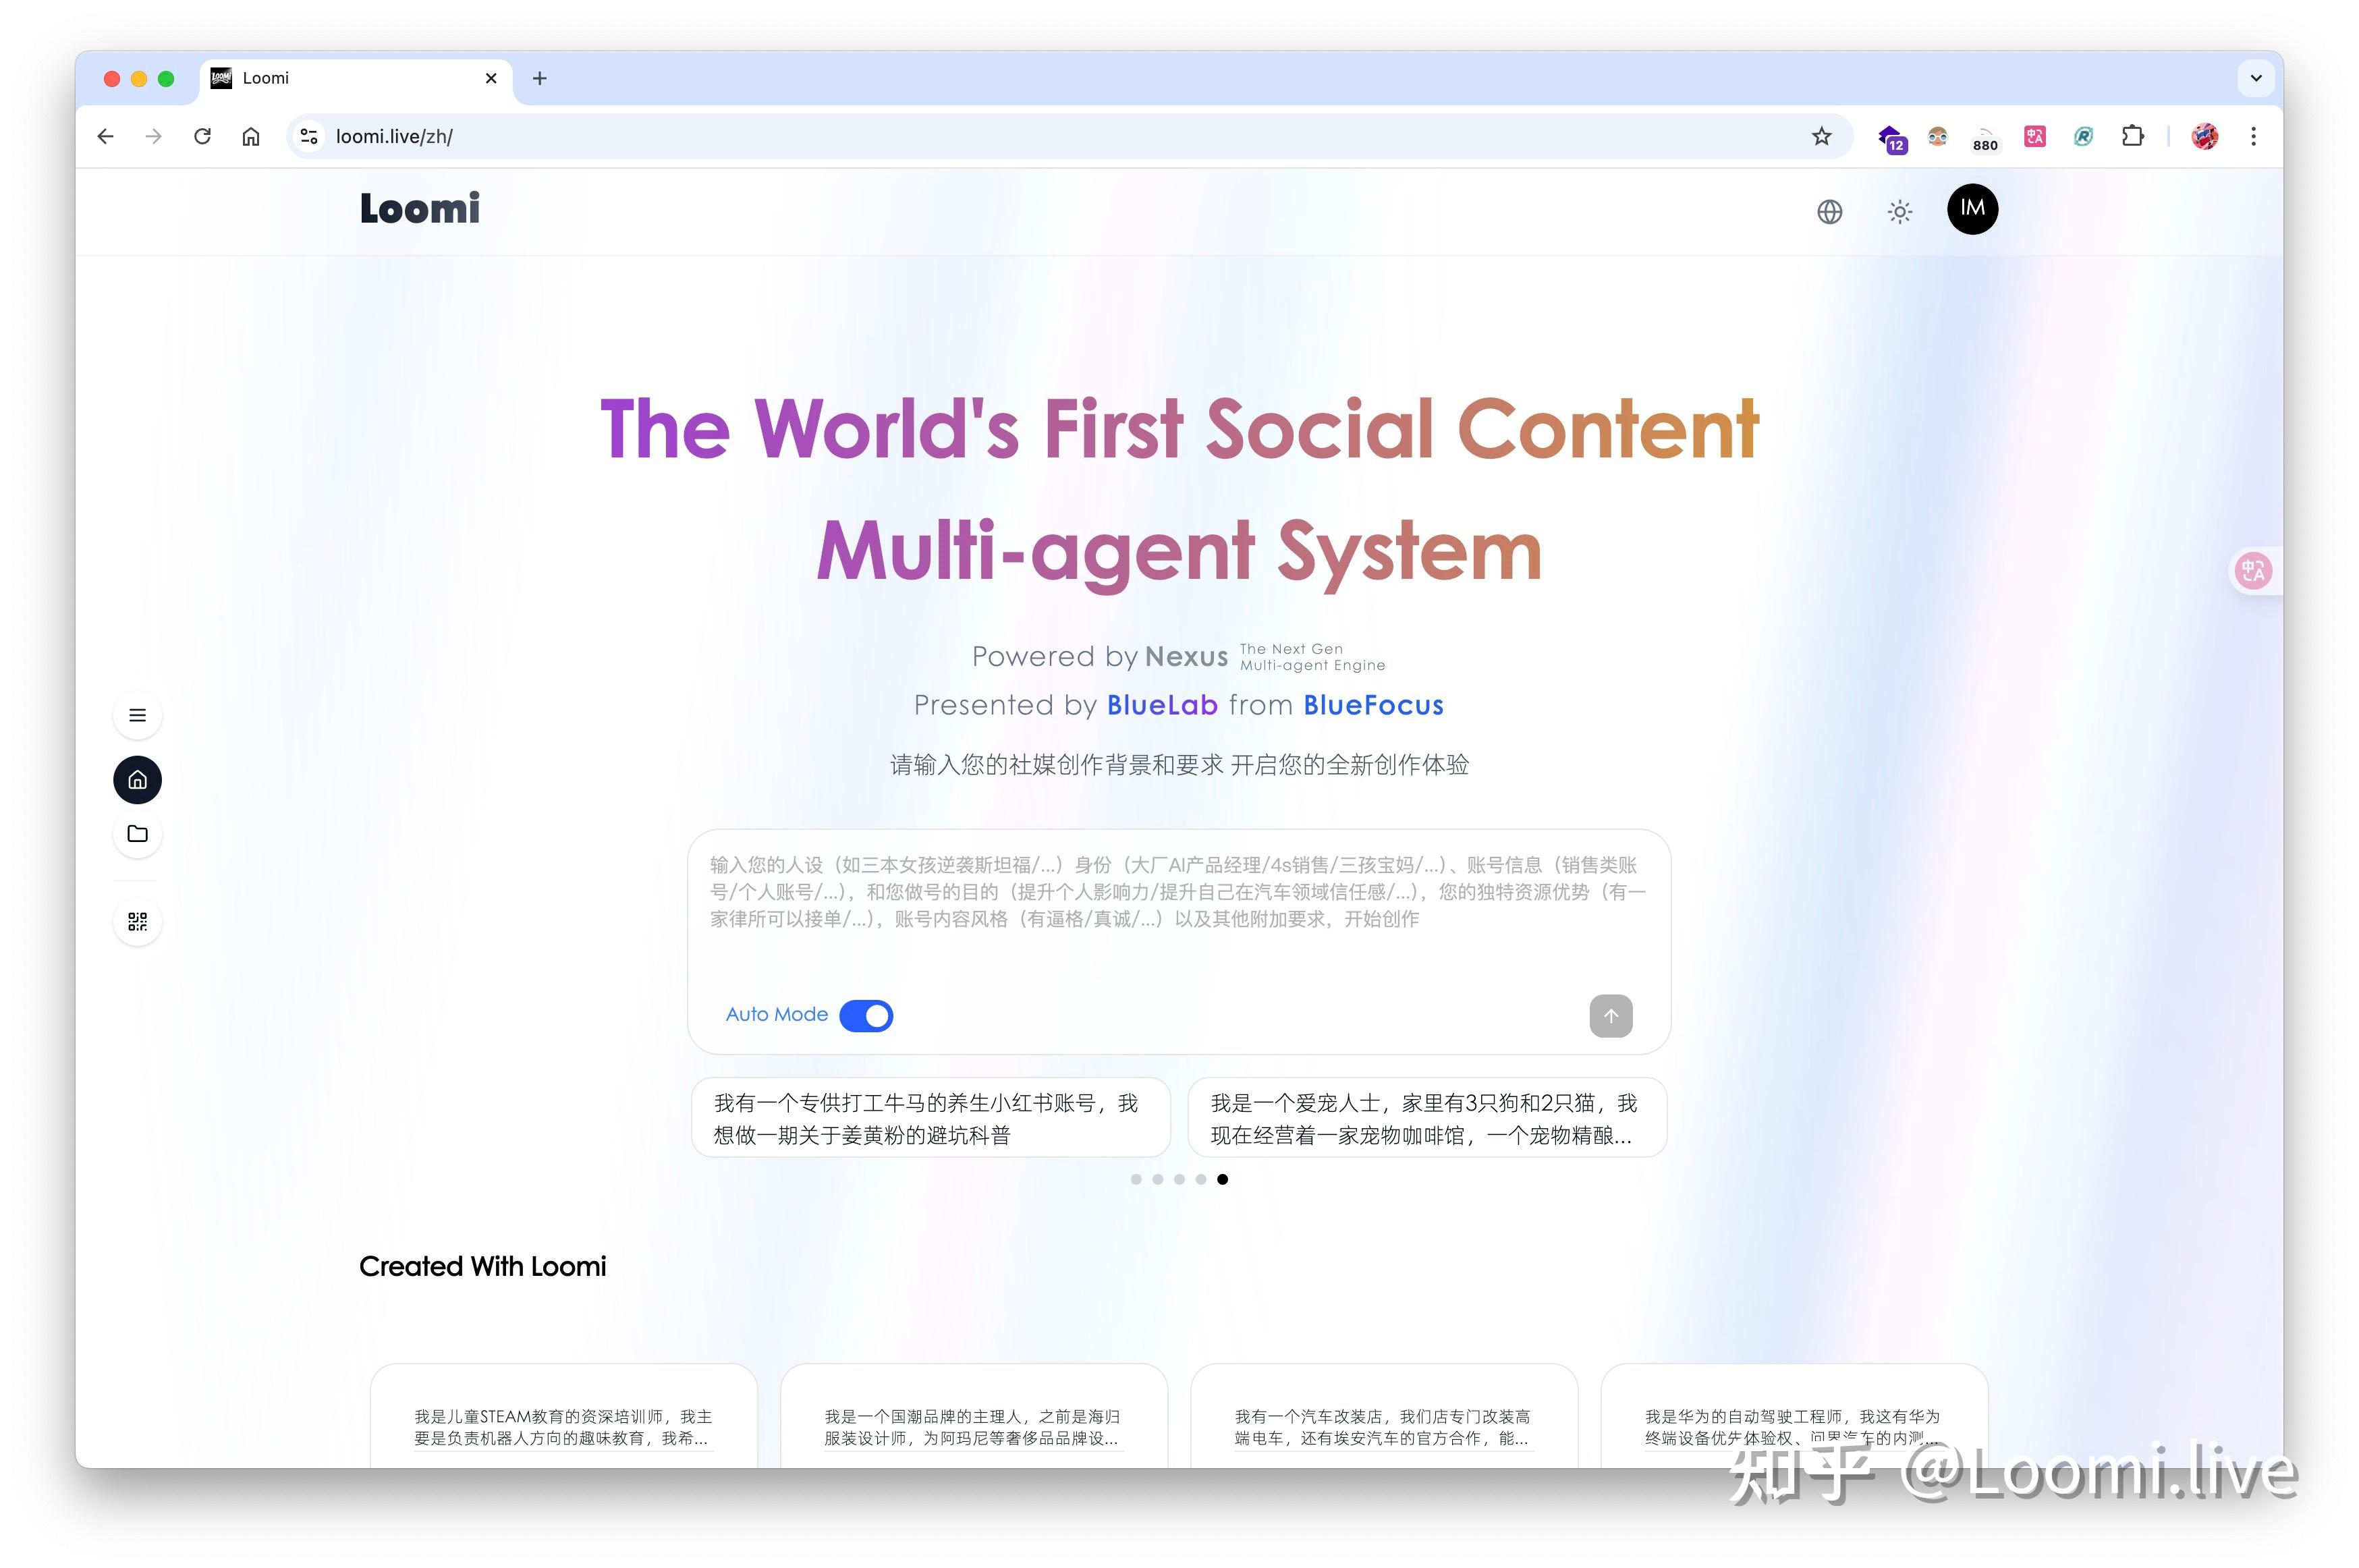Open the folder icon in the sidebar
The image size is (2359, 1568).
point(137,834)
